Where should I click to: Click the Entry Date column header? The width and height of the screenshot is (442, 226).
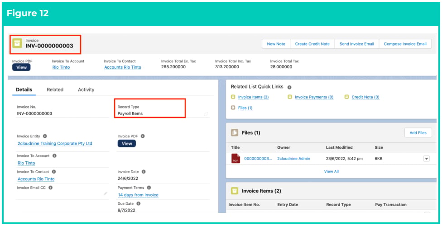click(288, 205)
